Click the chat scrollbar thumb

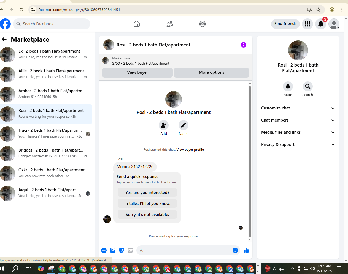[250, 161]
